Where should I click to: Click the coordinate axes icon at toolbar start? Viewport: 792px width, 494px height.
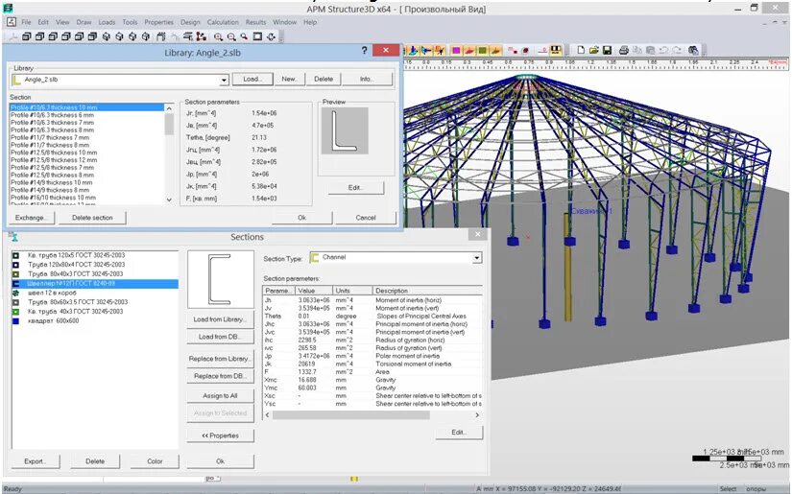(x=13, y=36)
